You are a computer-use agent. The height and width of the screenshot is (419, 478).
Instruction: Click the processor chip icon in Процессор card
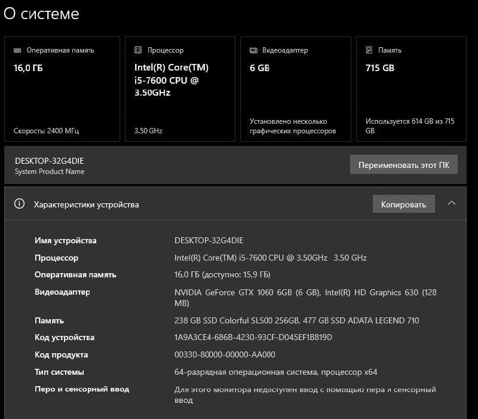pyautogui.click(x=138, y=50)
